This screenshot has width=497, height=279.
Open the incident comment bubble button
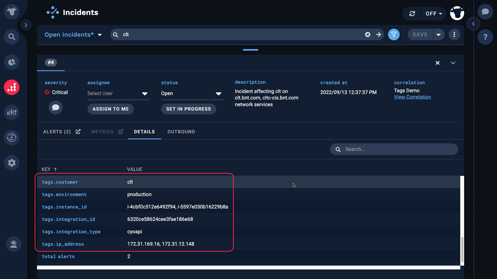point(56,107)
